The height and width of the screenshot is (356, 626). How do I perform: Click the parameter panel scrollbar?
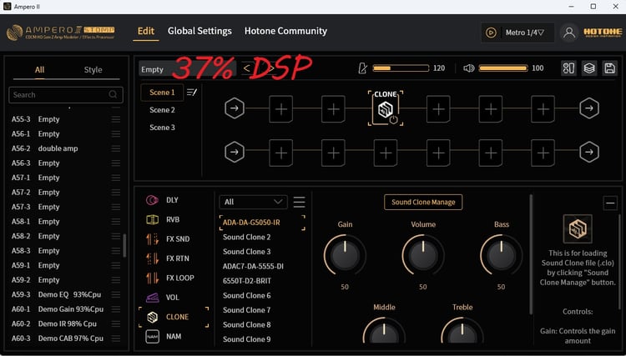point(531,254)
